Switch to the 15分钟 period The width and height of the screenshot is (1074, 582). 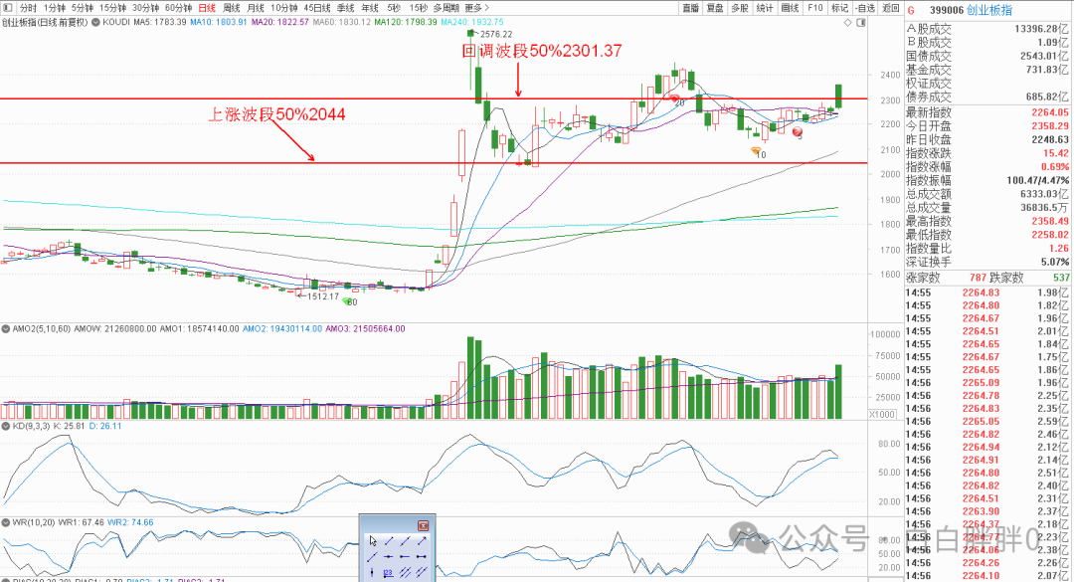[x=112, y=8]
